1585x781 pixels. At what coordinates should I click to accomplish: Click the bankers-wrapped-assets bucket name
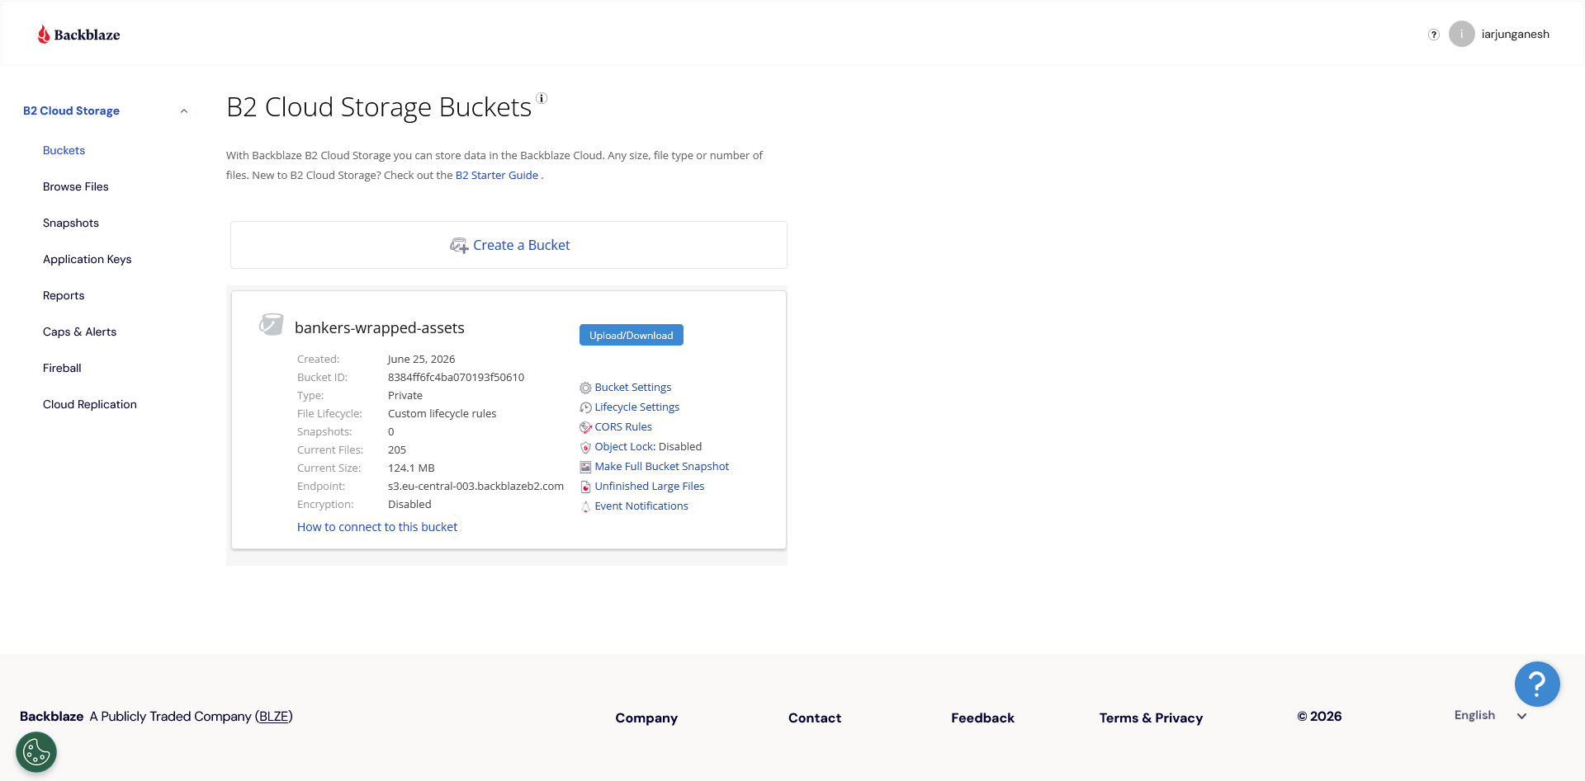[380, 327]
